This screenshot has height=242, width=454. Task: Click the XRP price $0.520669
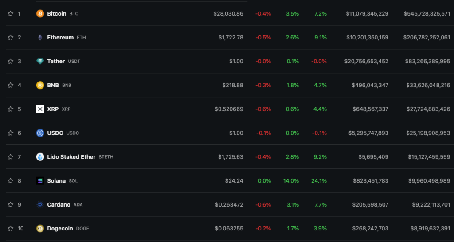click(229, 109)
